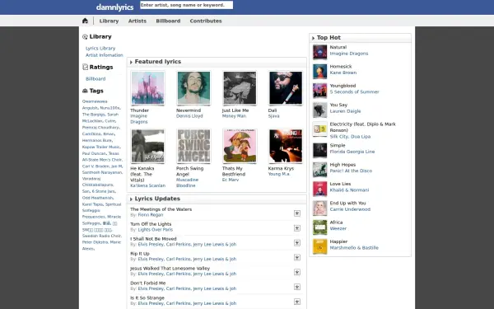Open Porch Swing Angel cover thumbnail
Viewport: 494px width, 309px height.
point(193,146)
